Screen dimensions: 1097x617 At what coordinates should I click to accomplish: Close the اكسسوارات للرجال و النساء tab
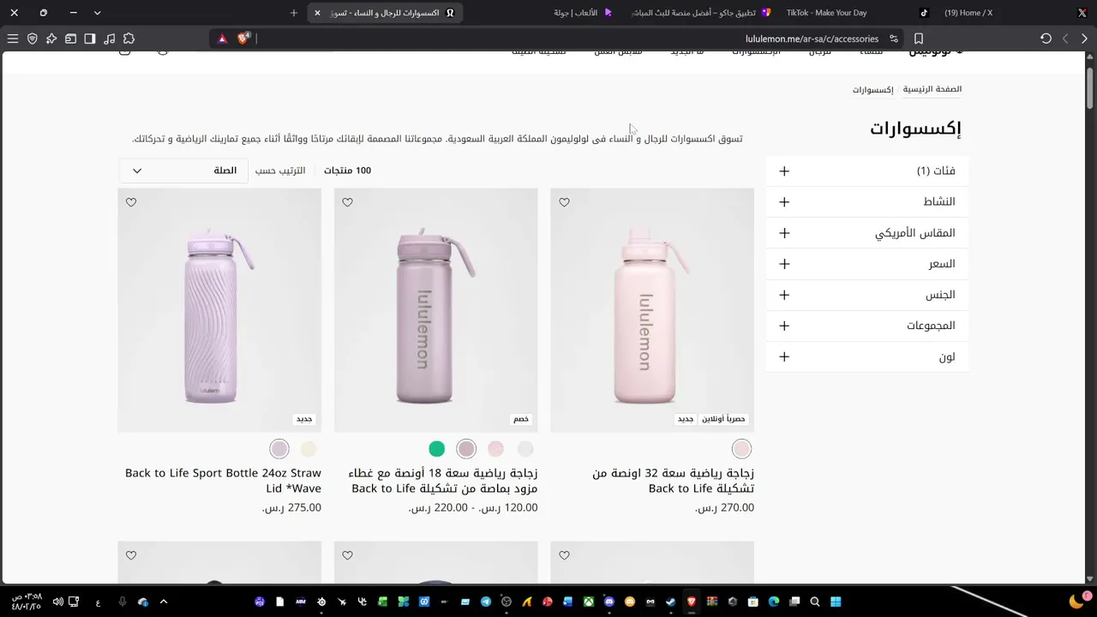tap(317, 13)
